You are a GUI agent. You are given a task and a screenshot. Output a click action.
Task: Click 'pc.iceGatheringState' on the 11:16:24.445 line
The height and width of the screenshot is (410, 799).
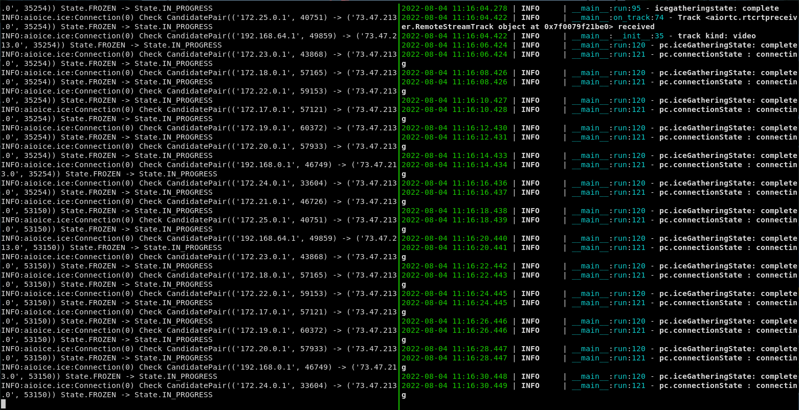pos(705,293)
